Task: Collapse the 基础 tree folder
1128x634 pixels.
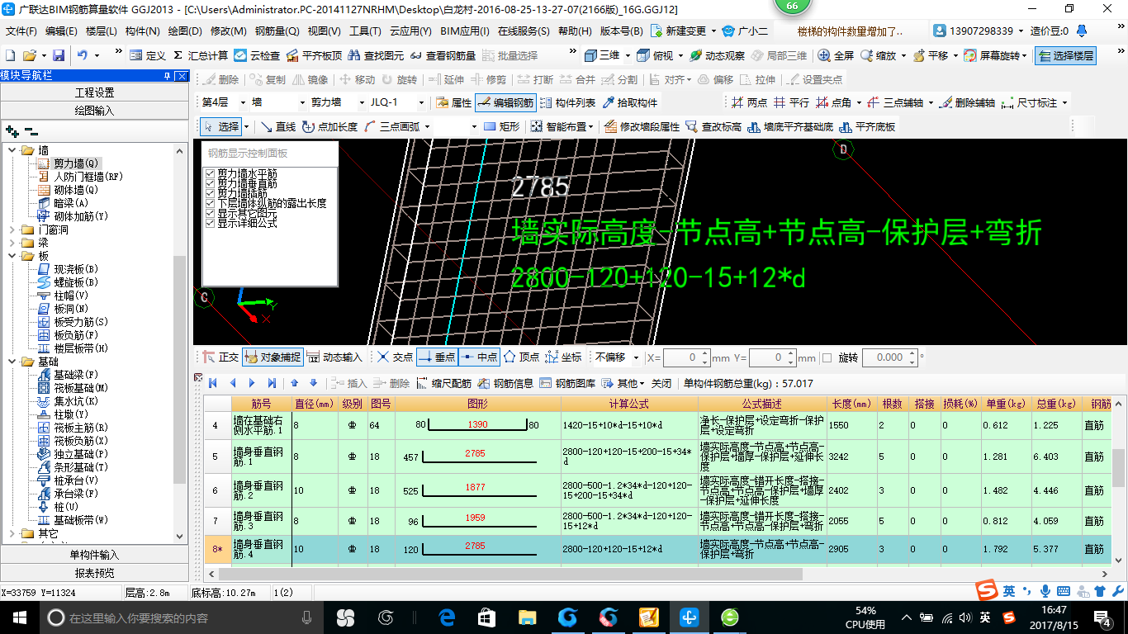Action: [x=12, y=362]
